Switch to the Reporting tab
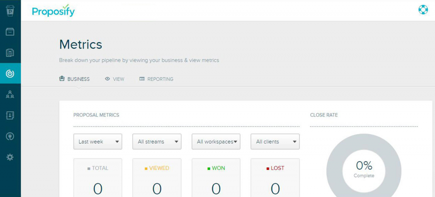Image resolution: width=435 pixels, height=197 pixels. coord(156,79)
